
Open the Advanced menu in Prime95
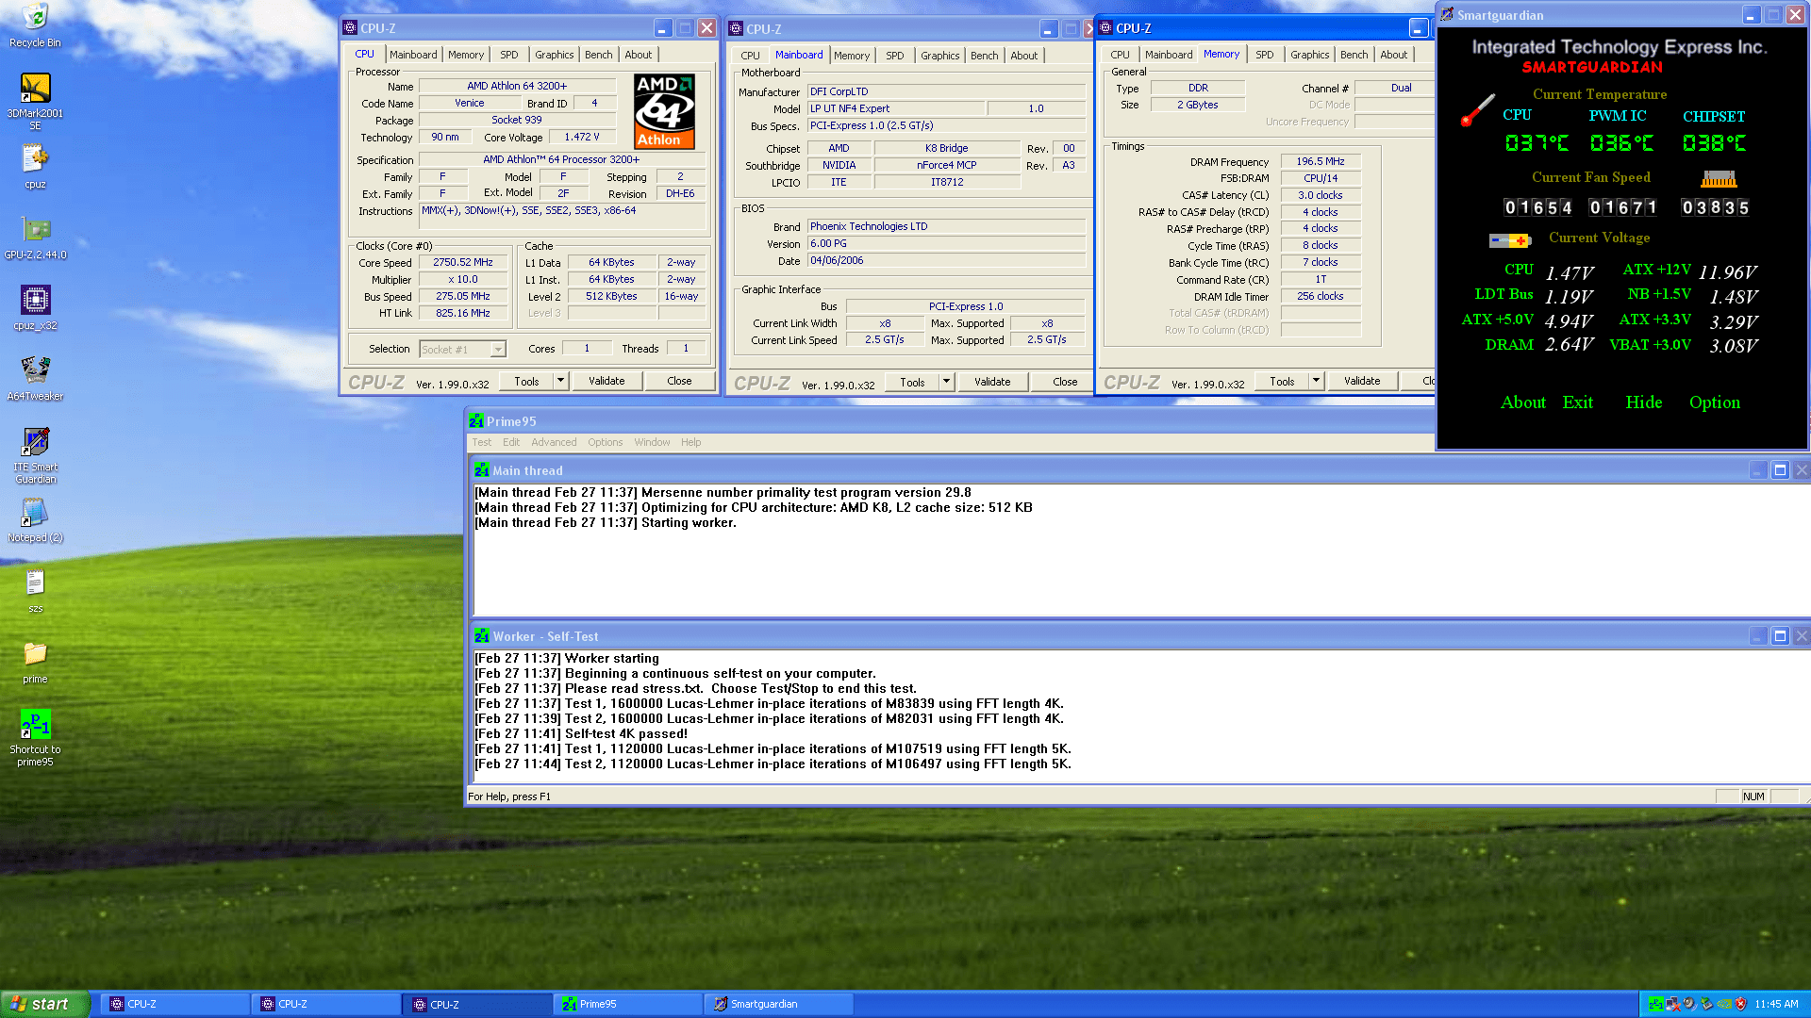(x=553, y=442)
